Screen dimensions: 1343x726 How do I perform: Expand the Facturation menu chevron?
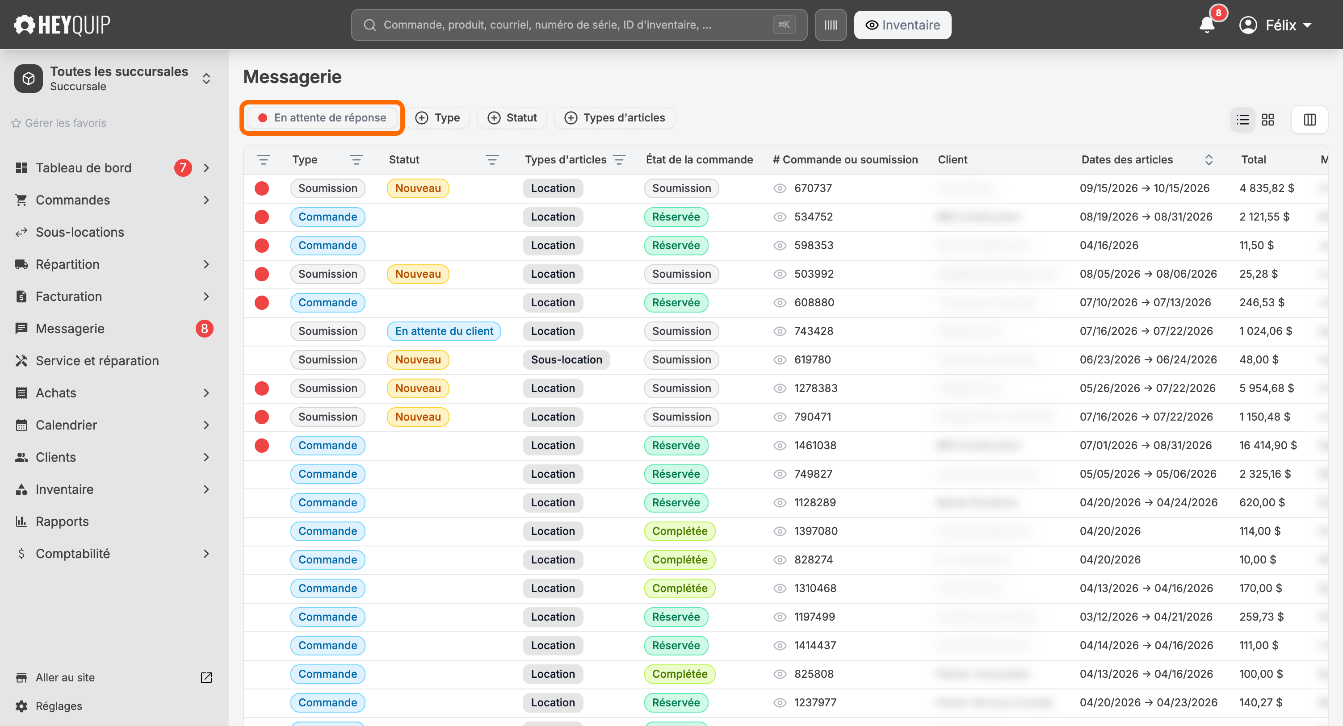(x=206, y=296)
